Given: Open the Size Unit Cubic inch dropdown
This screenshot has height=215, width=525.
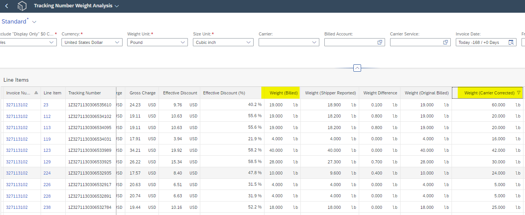Looking at the screenshot, I should [x=223, y=42].
